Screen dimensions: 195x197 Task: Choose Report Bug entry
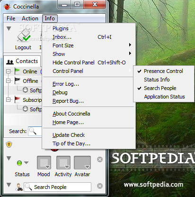pyautogui.click(x=89, y=101)
